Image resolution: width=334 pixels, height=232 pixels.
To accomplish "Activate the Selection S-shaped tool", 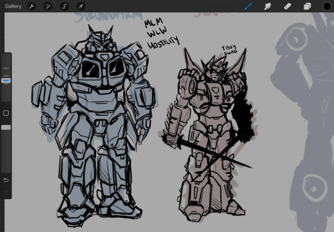I will [x=64, y=6].
